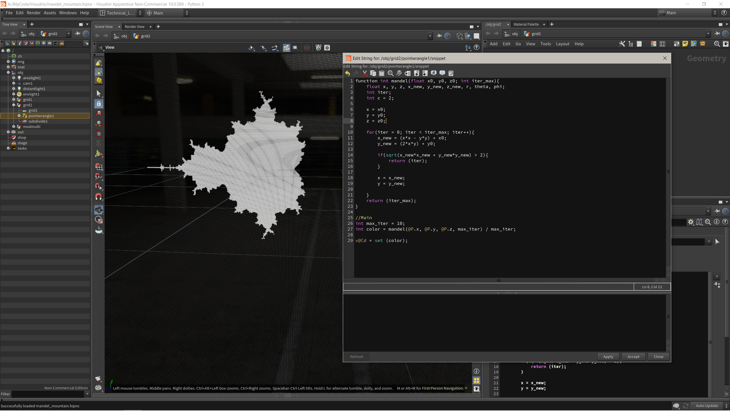Click the Close button in the Edit String dialog
Image resolution: width=730 pixels, height=411 pixels.
click(x=658, y=357)
